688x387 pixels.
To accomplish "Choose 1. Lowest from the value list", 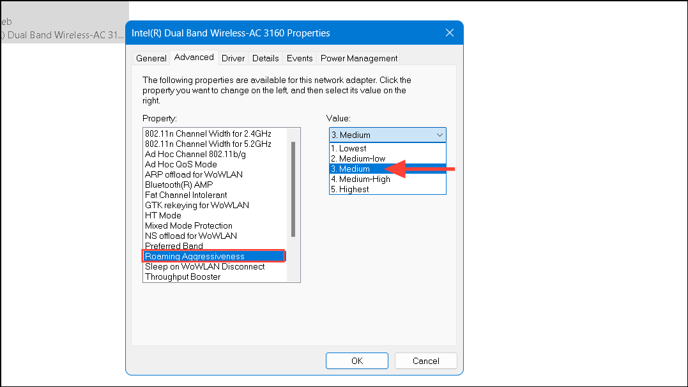I will 387,148.
